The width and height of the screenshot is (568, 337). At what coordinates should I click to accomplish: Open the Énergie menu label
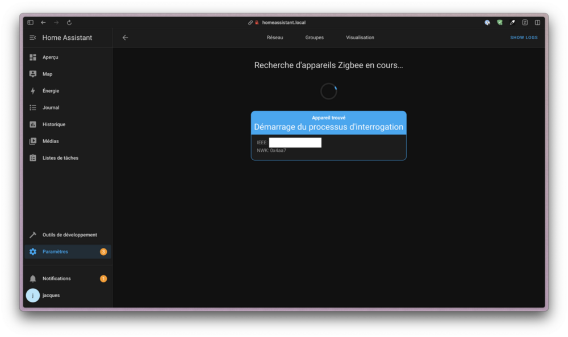(x=51, y=90)
